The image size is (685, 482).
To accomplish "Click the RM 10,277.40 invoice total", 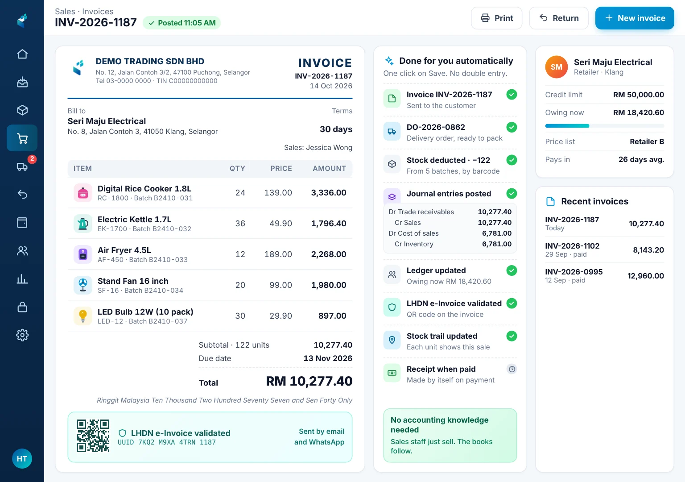I will pos(309,381).
